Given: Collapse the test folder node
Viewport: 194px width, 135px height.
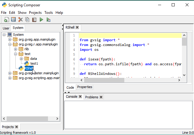Looking at the screenshot, I should point(16,54).
